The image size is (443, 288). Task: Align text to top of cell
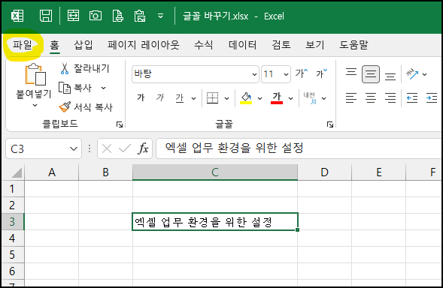tap(351, 73)
